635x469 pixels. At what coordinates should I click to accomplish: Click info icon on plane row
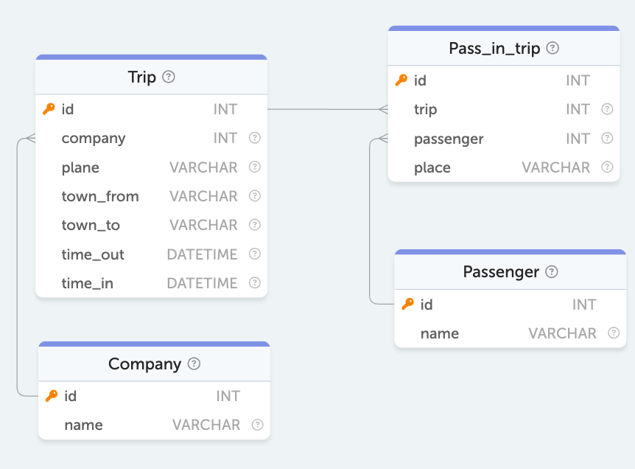(255, 167)
